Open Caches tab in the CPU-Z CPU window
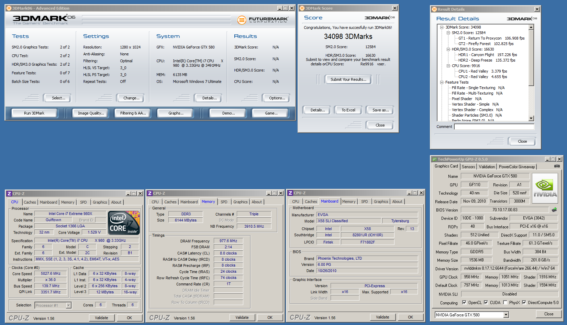This screenshot has width=567, height=325. pyautogui.click(x=30, y=202)
